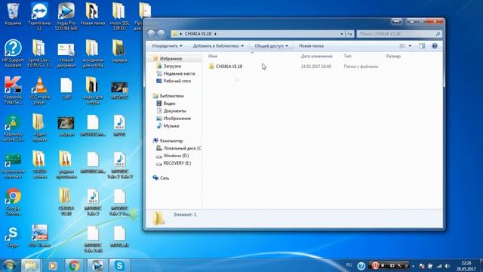
Task: Click Новая папка button
Action: pos(311,46)
